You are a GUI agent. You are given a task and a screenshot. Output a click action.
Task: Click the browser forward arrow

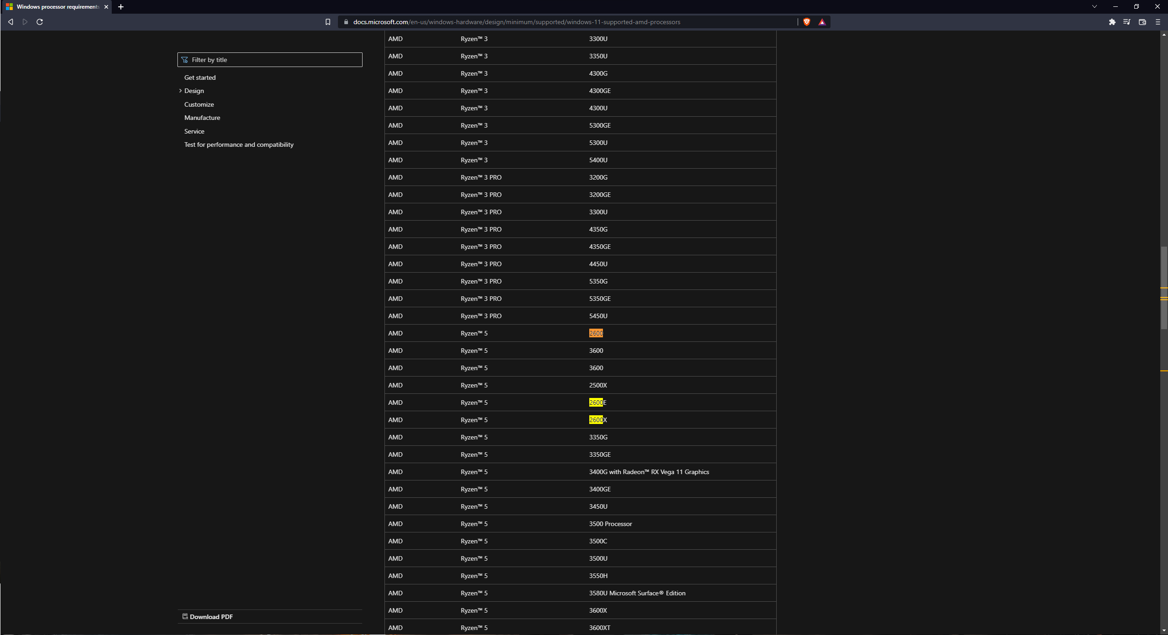tap(25, 22)
